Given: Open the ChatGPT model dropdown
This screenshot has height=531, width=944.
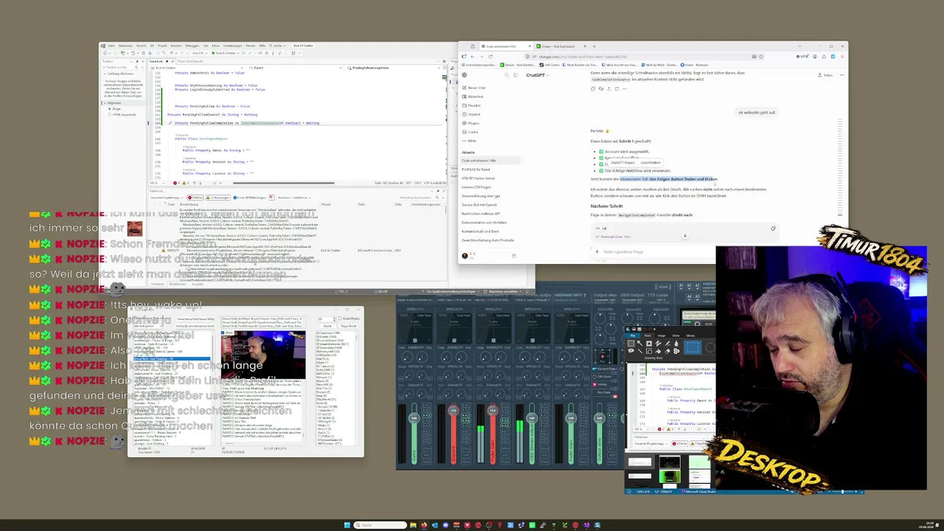Looking at the screenshot, I should pos(537,75).
